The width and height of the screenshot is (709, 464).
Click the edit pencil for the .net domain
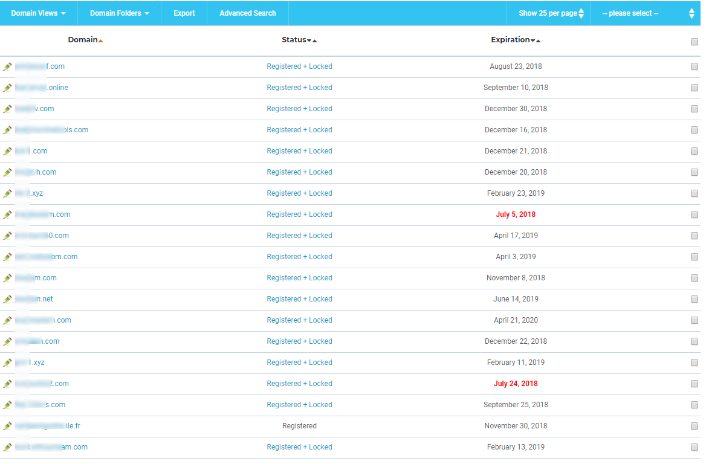click(x=7, y=299)
